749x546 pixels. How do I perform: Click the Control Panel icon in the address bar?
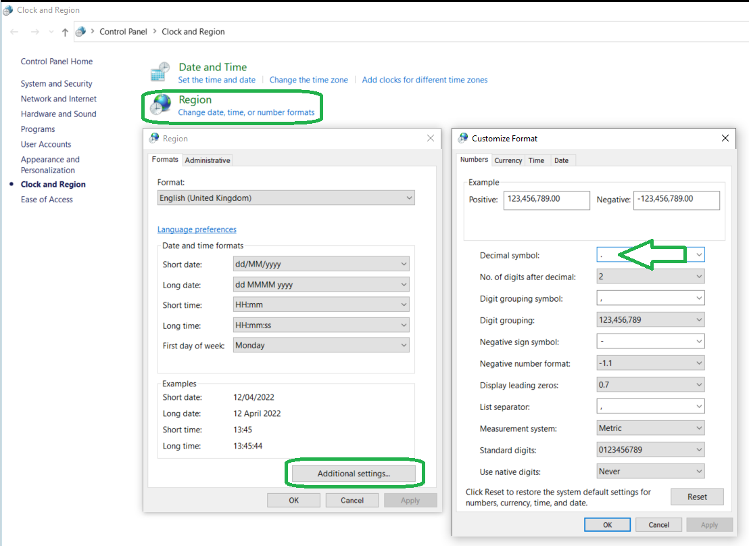click(80, 32)
